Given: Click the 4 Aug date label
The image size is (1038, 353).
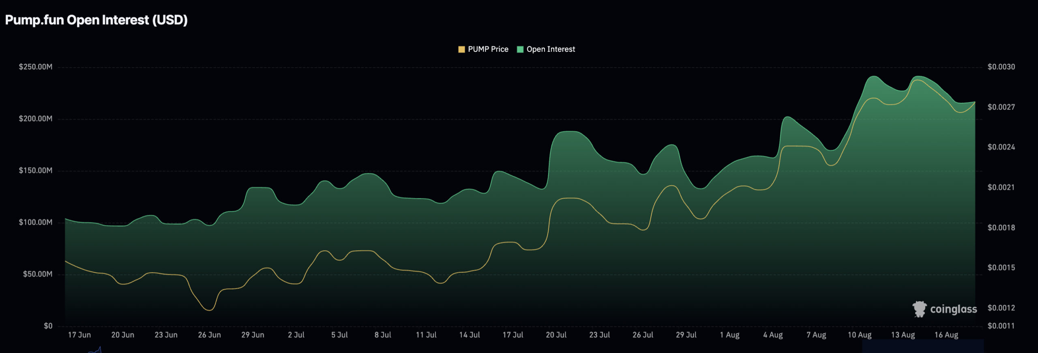Looking at the screenshot, I should tap(773, 335).
